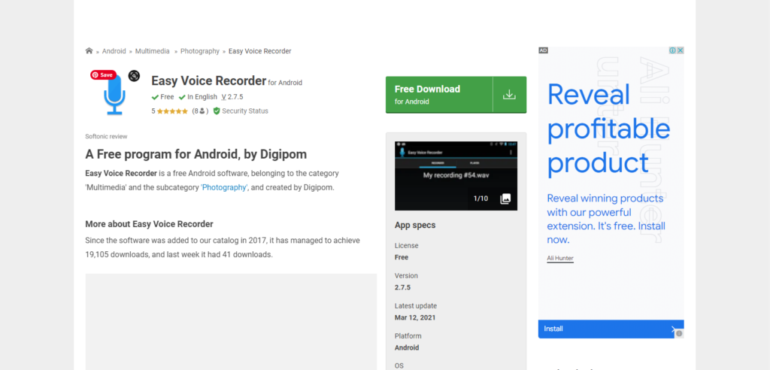Click the ad info icon
770x370 pixels.
(673, 50)
